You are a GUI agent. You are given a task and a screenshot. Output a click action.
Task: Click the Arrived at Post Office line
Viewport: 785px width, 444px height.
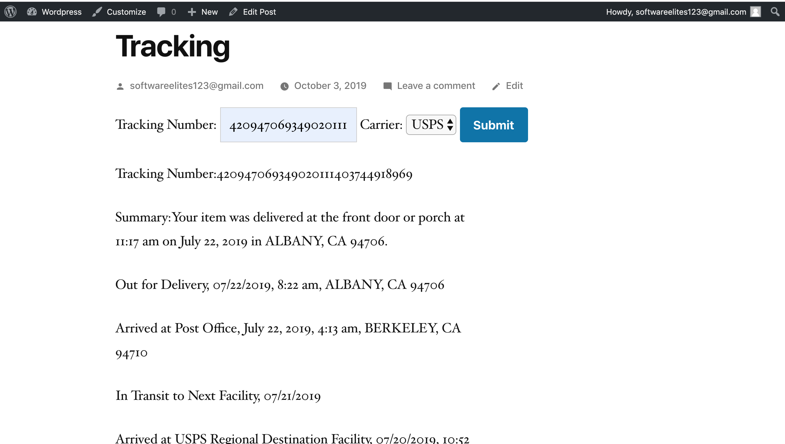click(288, 340)
